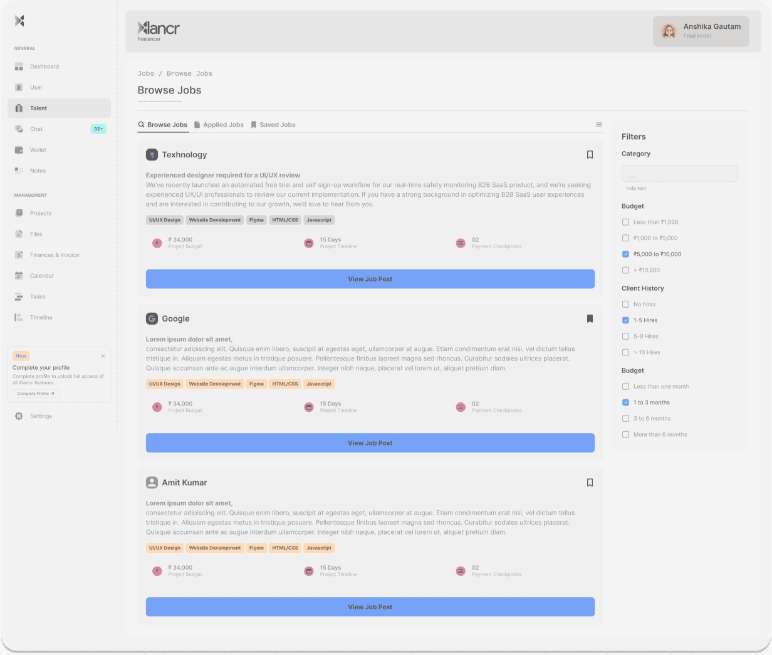Open the Wallet section
The height and width of the screenshot is (655, 772).
[38, 150]
